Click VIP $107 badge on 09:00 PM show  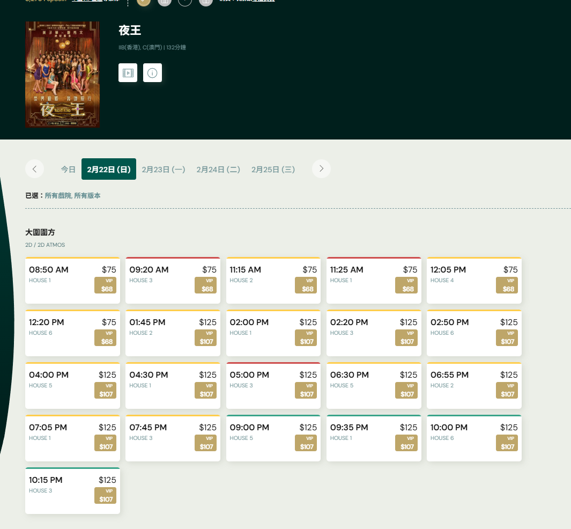pyautogui.click(x=306, y=443)
